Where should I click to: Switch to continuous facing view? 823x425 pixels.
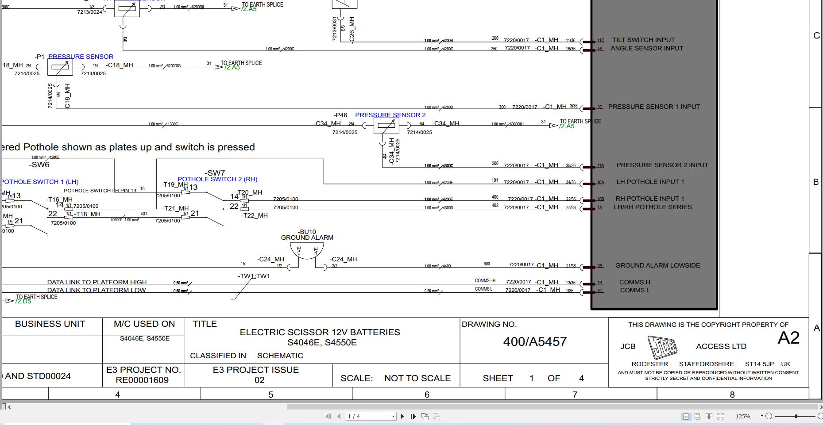tap(720, 416)
